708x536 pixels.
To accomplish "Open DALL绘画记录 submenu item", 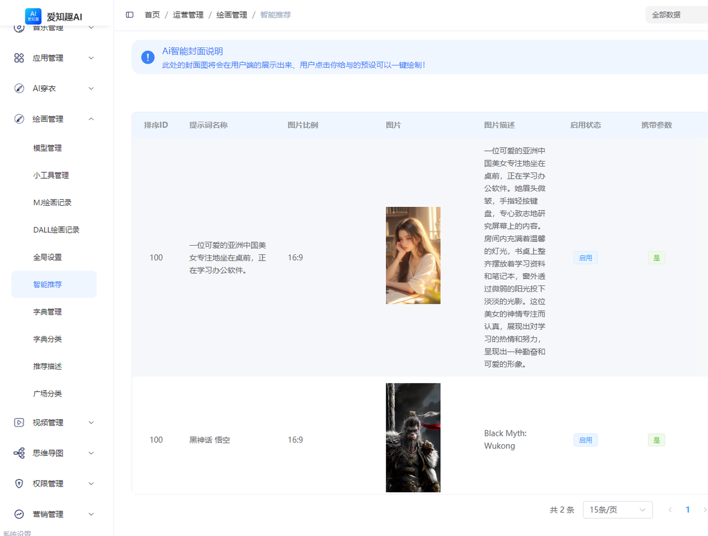I will 54,230.
